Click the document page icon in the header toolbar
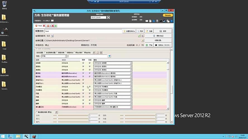 [x=150, y=21]
